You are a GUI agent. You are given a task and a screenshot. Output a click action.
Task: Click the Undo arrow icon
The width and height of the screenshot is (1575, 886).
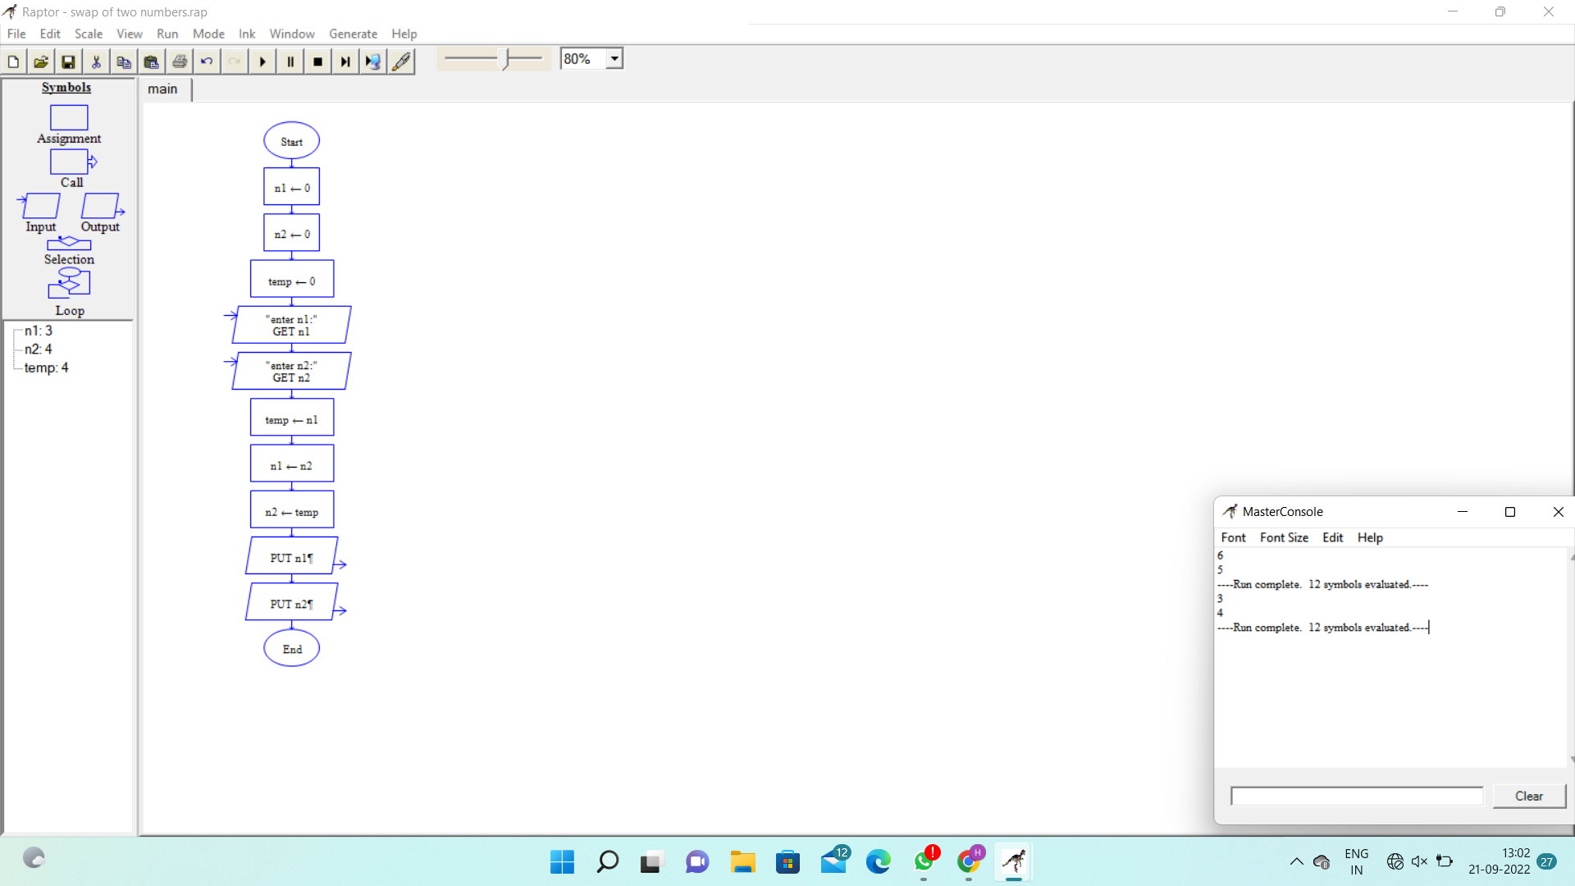207,62
